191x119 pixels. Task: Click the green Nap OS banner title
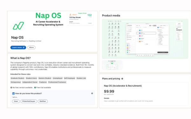pyautogui.click(x=48, y=16)
